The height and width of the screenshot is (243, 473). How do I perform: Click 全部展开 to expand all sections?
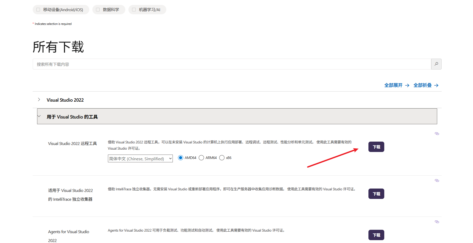pos(397,85)
